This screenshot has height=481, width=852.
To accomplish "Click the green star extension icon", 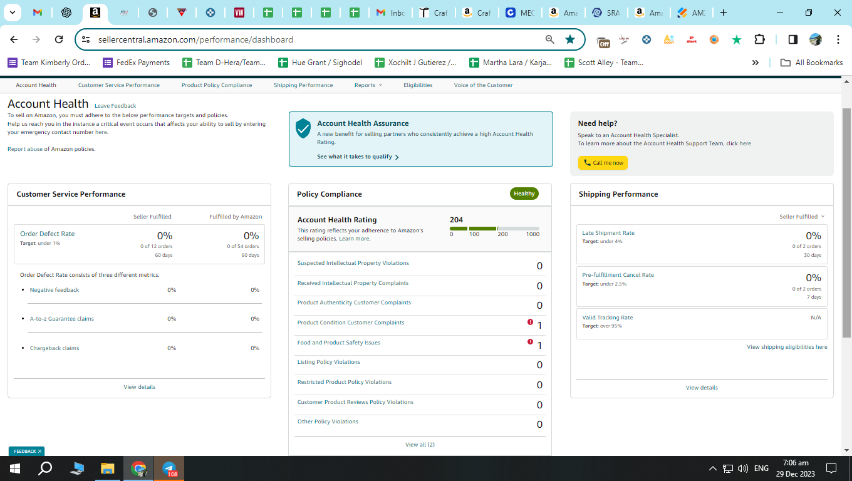I will point(737,39).
